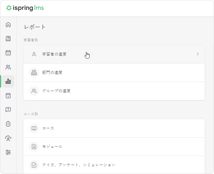The height and width of the screenshot is (174, 214).
Task: Open the モジュール report
Action: (52, 147)
